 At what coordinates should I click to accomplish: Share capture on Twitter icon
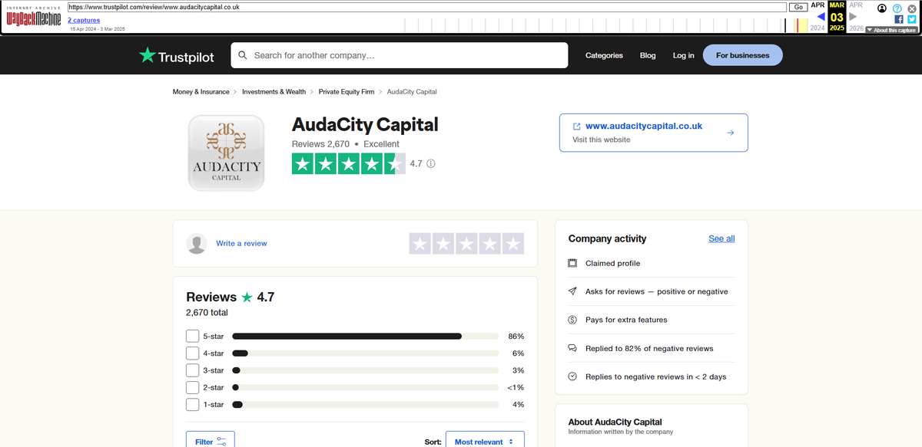911,19
